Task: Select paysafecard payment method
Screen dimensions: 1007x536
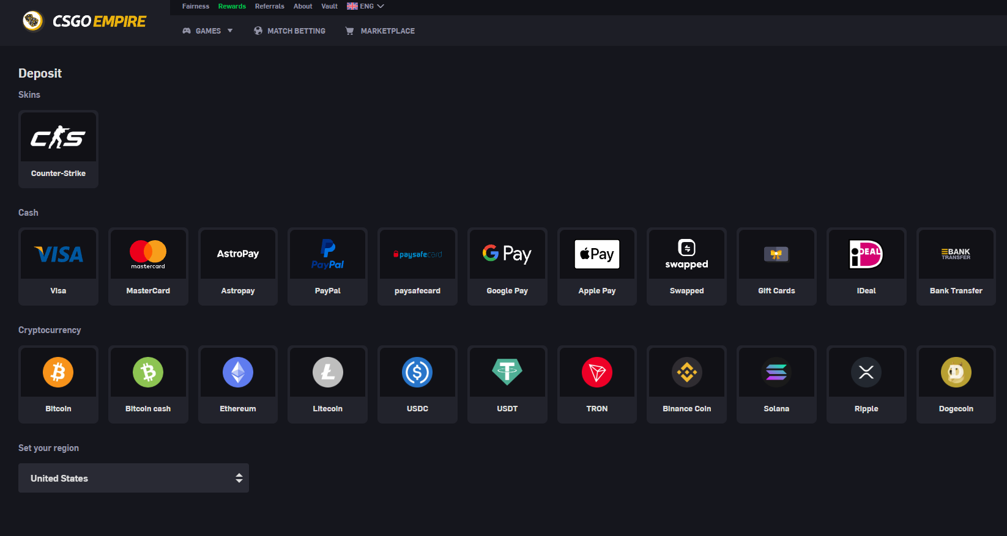Action: tap(417, 266)
